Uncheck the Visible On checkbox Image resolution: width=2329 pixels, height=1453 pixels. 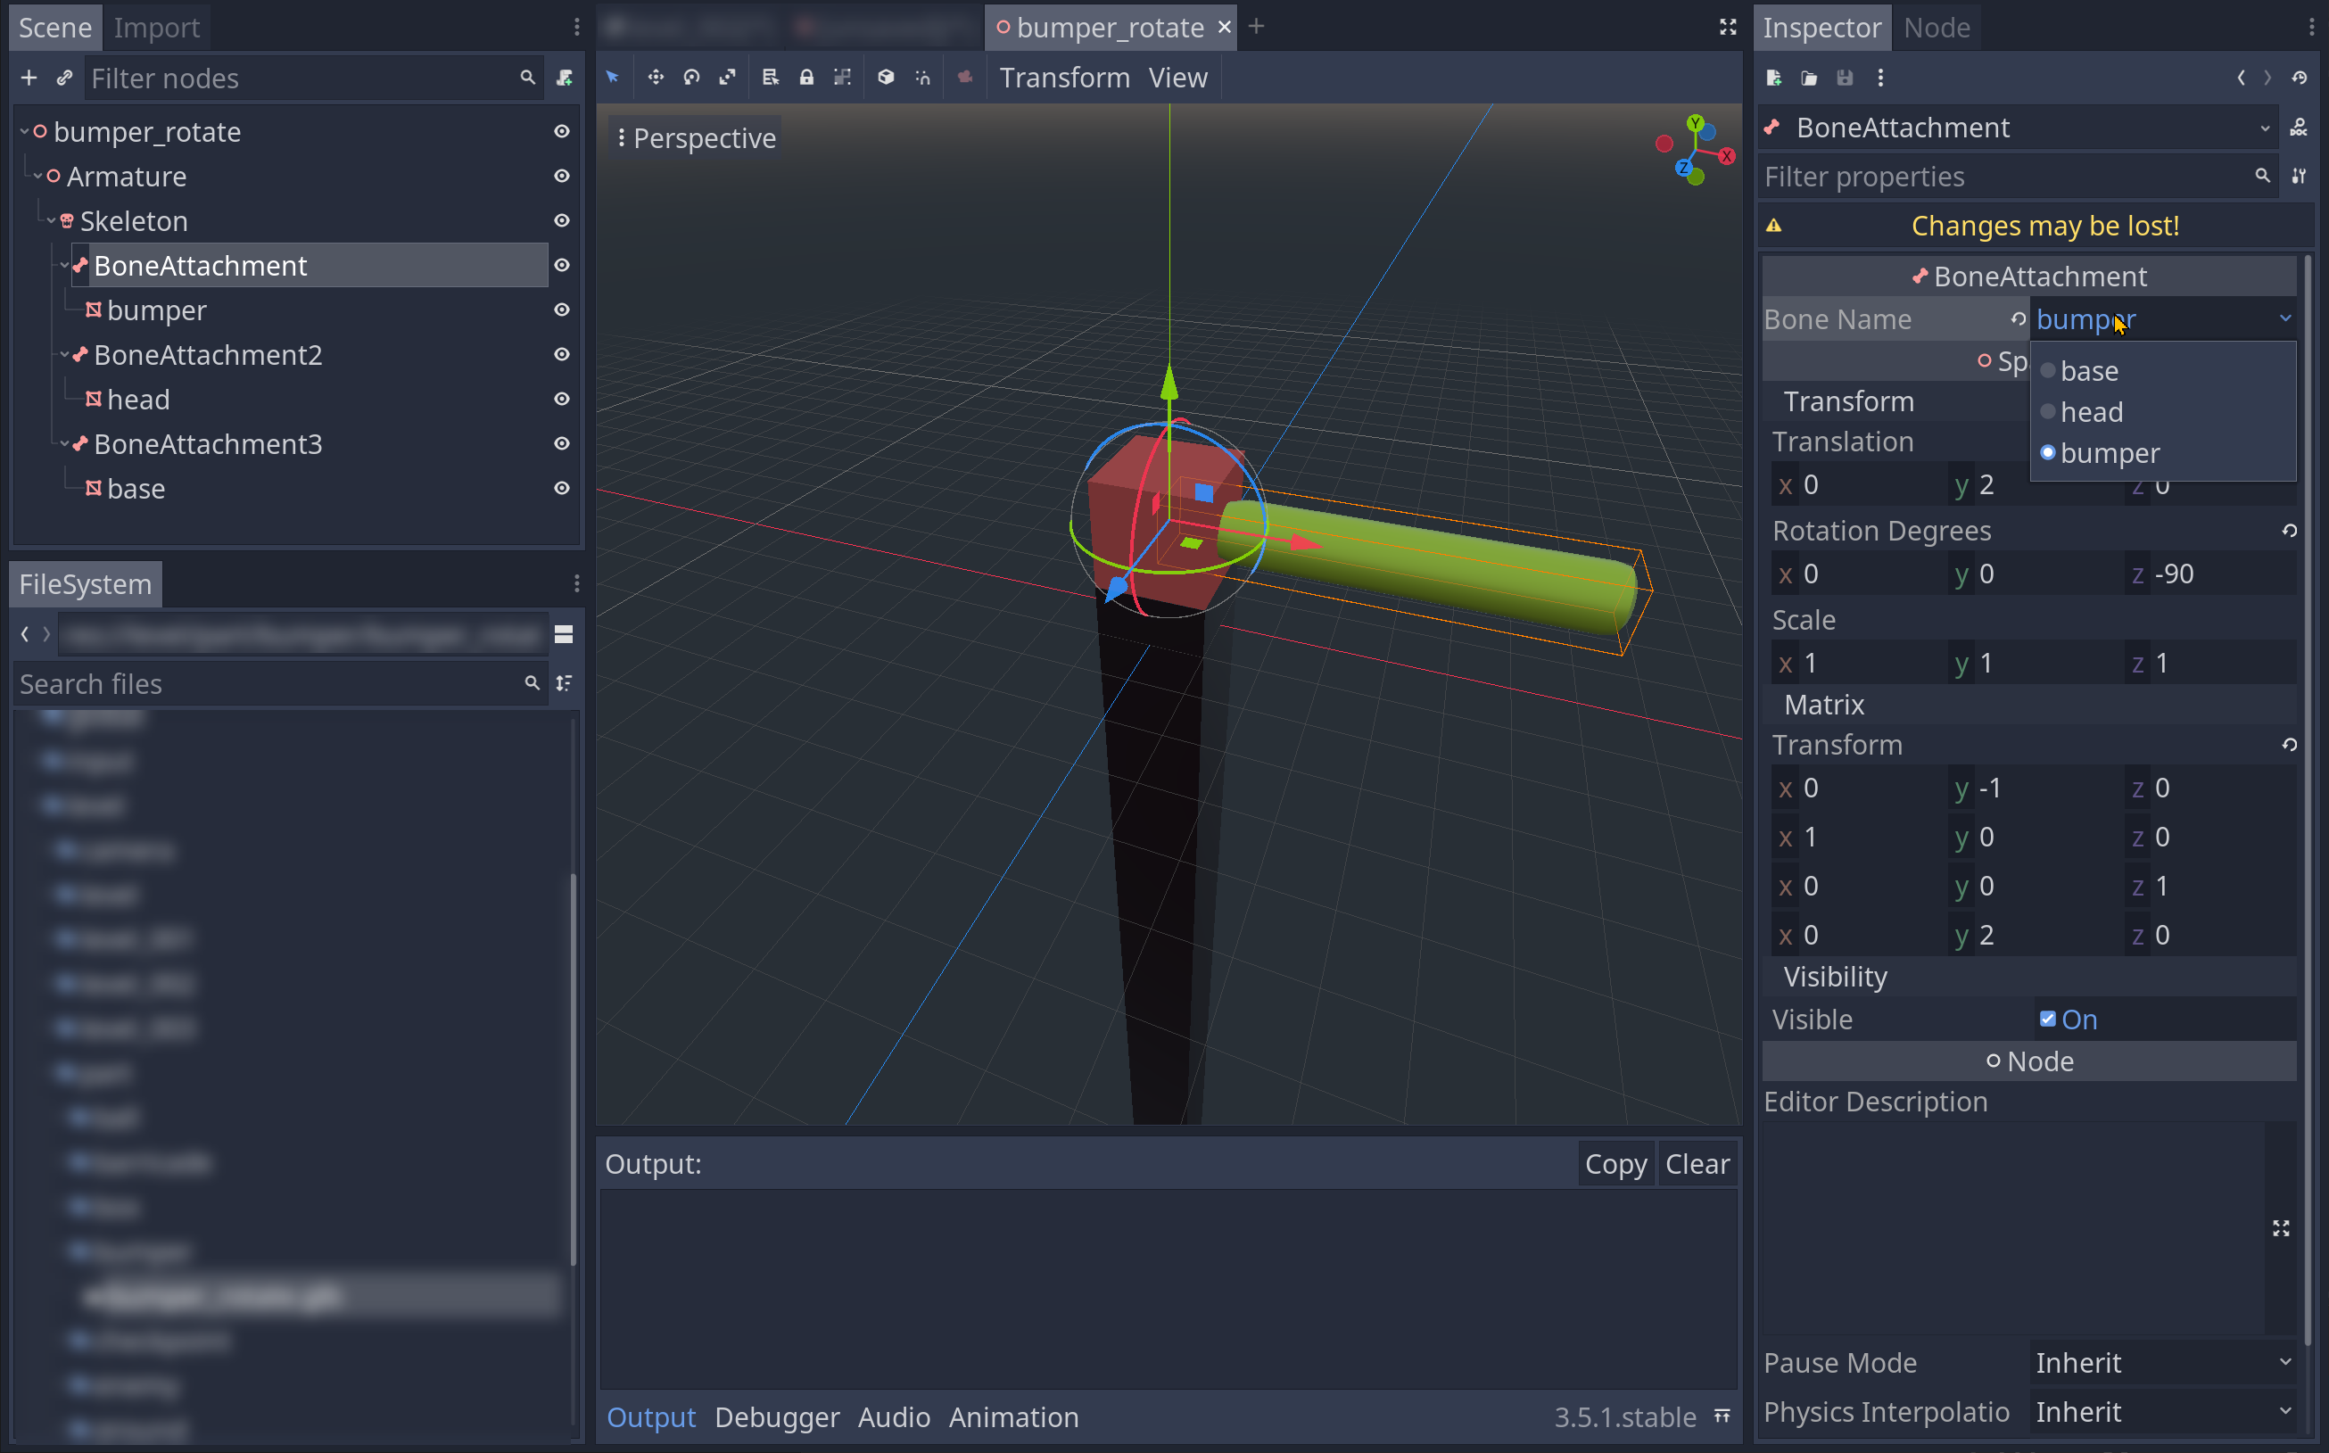(x=2048, y=1019)
